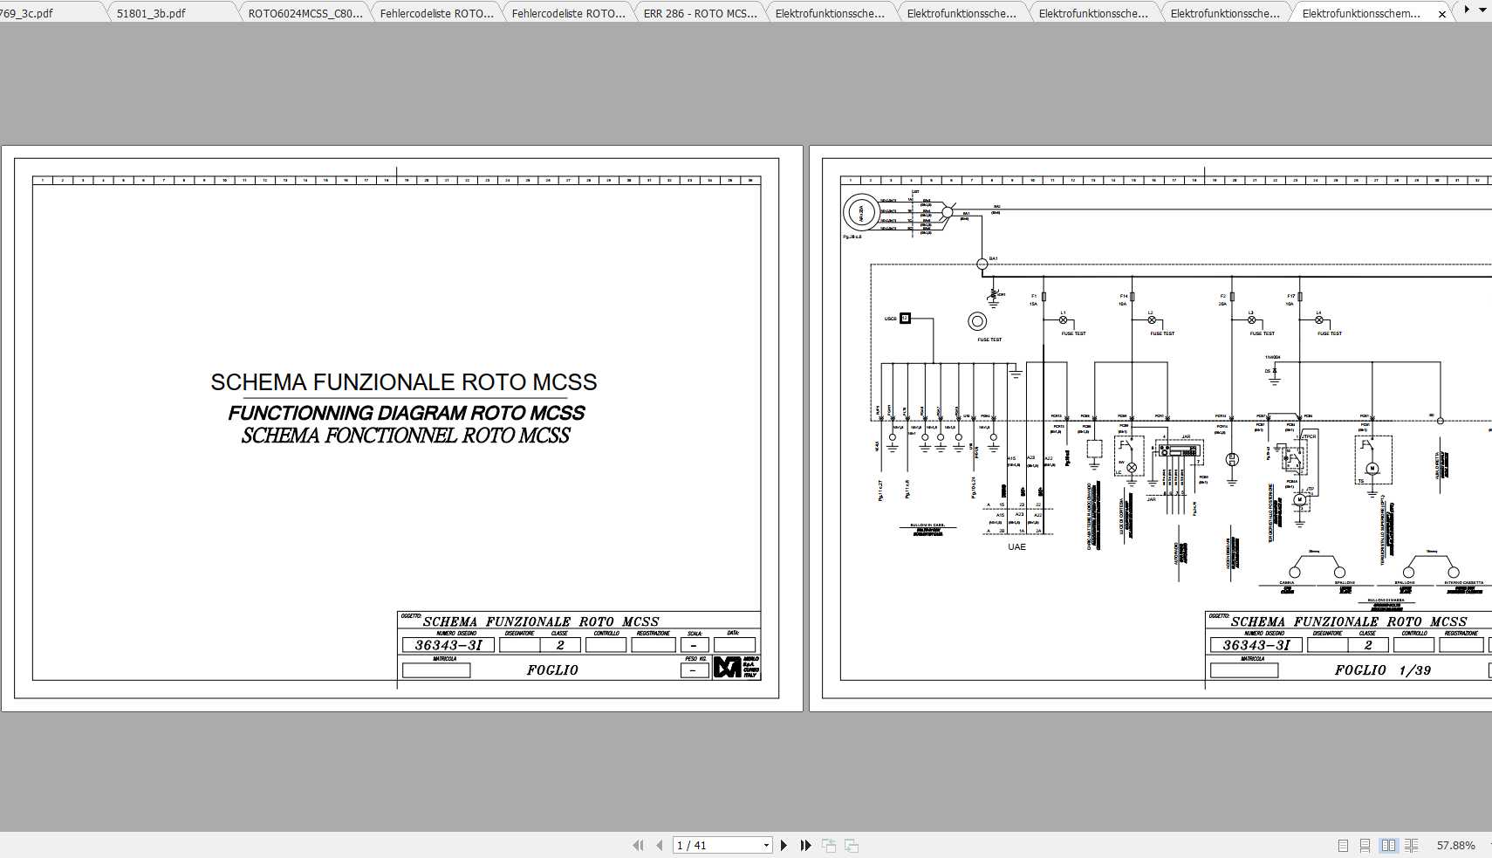Screen dimensions: 1492x858
Task: Switch to the 769_3c.pdf tab
Action: coord(27,13)
